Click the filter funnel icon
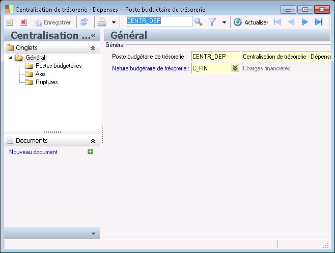Screen dimensions: 335x253 pos(212,22)
